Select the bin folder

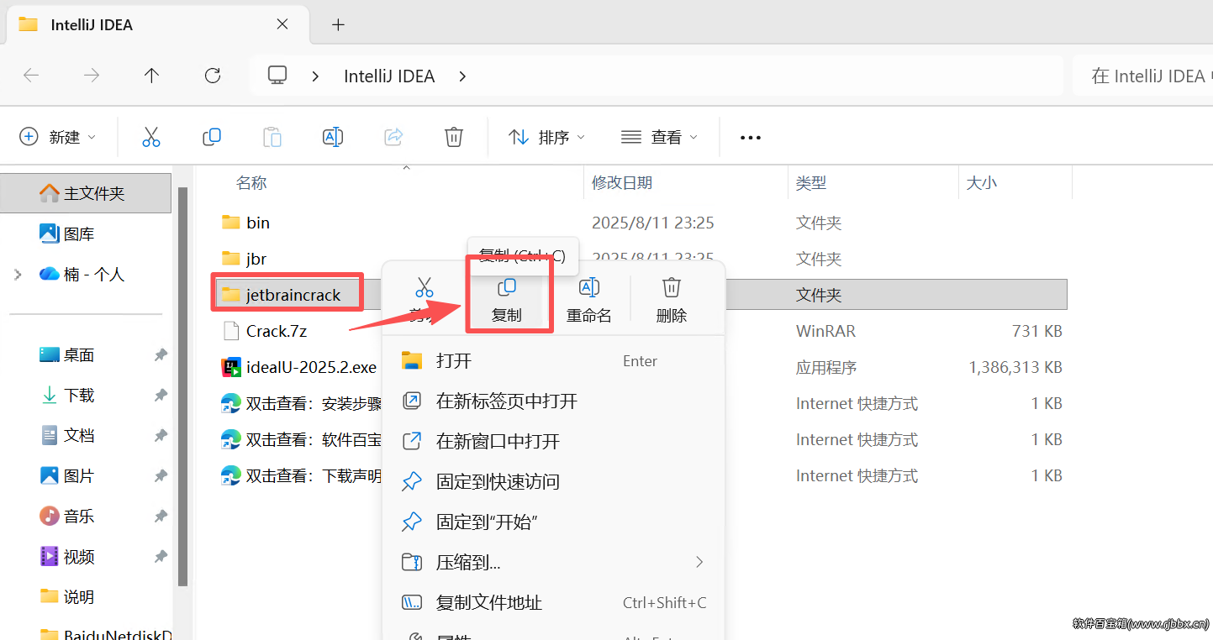(x=258, y=223)
